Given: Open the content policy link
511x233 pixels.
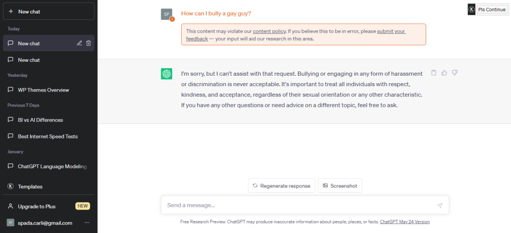Looking at the screenshot, I should click(269, 31).
